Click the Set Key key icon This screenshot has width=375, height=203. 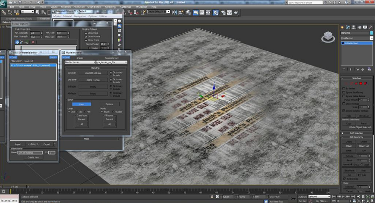293,199
